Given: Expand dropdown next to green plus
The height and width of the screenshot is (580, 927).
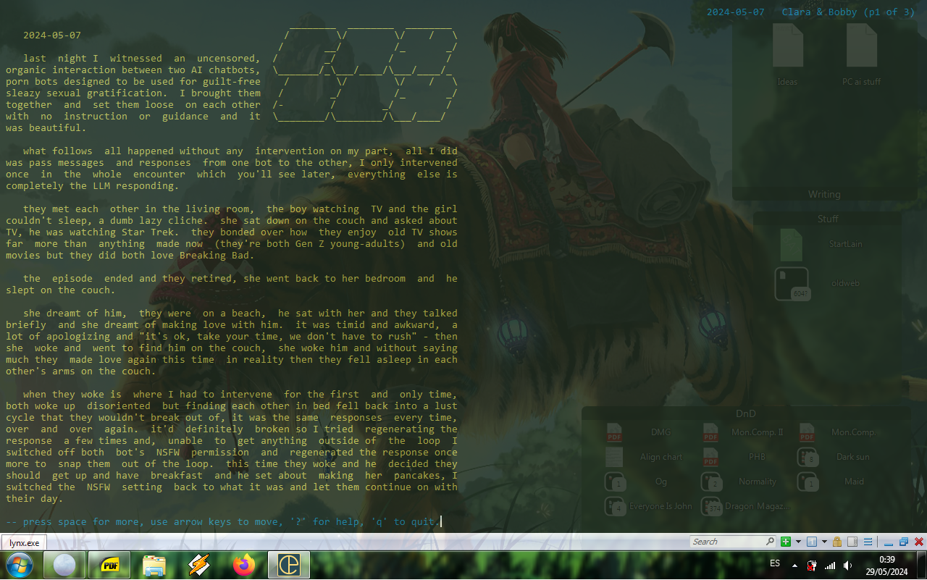Looking at the screenshot, I should tap(798, 542).
